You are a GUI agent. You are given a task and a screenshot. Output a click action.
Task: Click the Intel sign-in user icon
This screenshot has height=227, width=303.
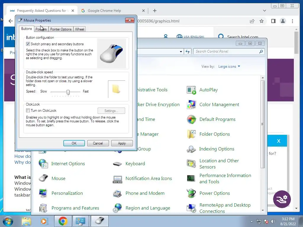click(166, 36)
